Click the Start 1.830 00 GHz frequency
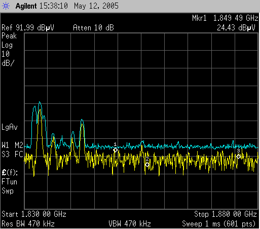The image size is (260, 229). click(34, 214)
